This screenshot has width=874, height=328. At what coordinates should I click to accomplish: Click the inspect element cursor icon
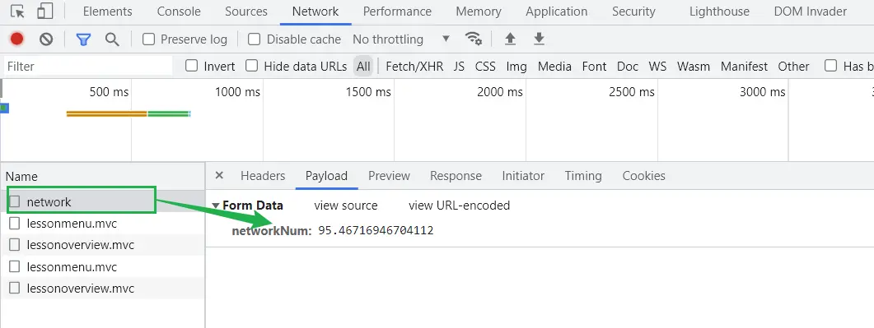pyautogui.click(x=17, y=12)
